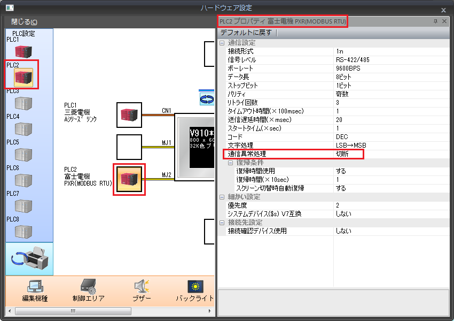This screenshot has width=454, height=321.
Task: Click the 閉じる close menu item
Action: 25,22
